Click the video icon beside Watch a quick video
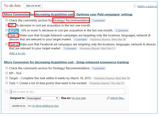This screenshot has height=116, width=159. [x=135, y=6]
